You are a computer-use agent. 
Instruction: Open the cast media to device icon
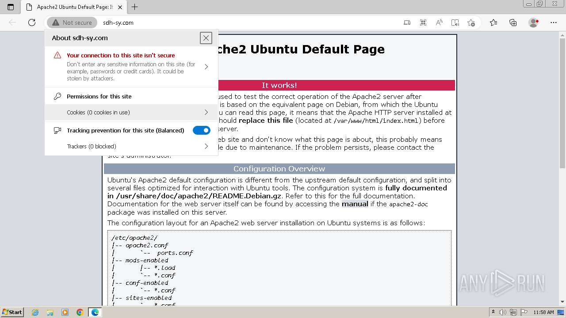[x=407, y=23]
